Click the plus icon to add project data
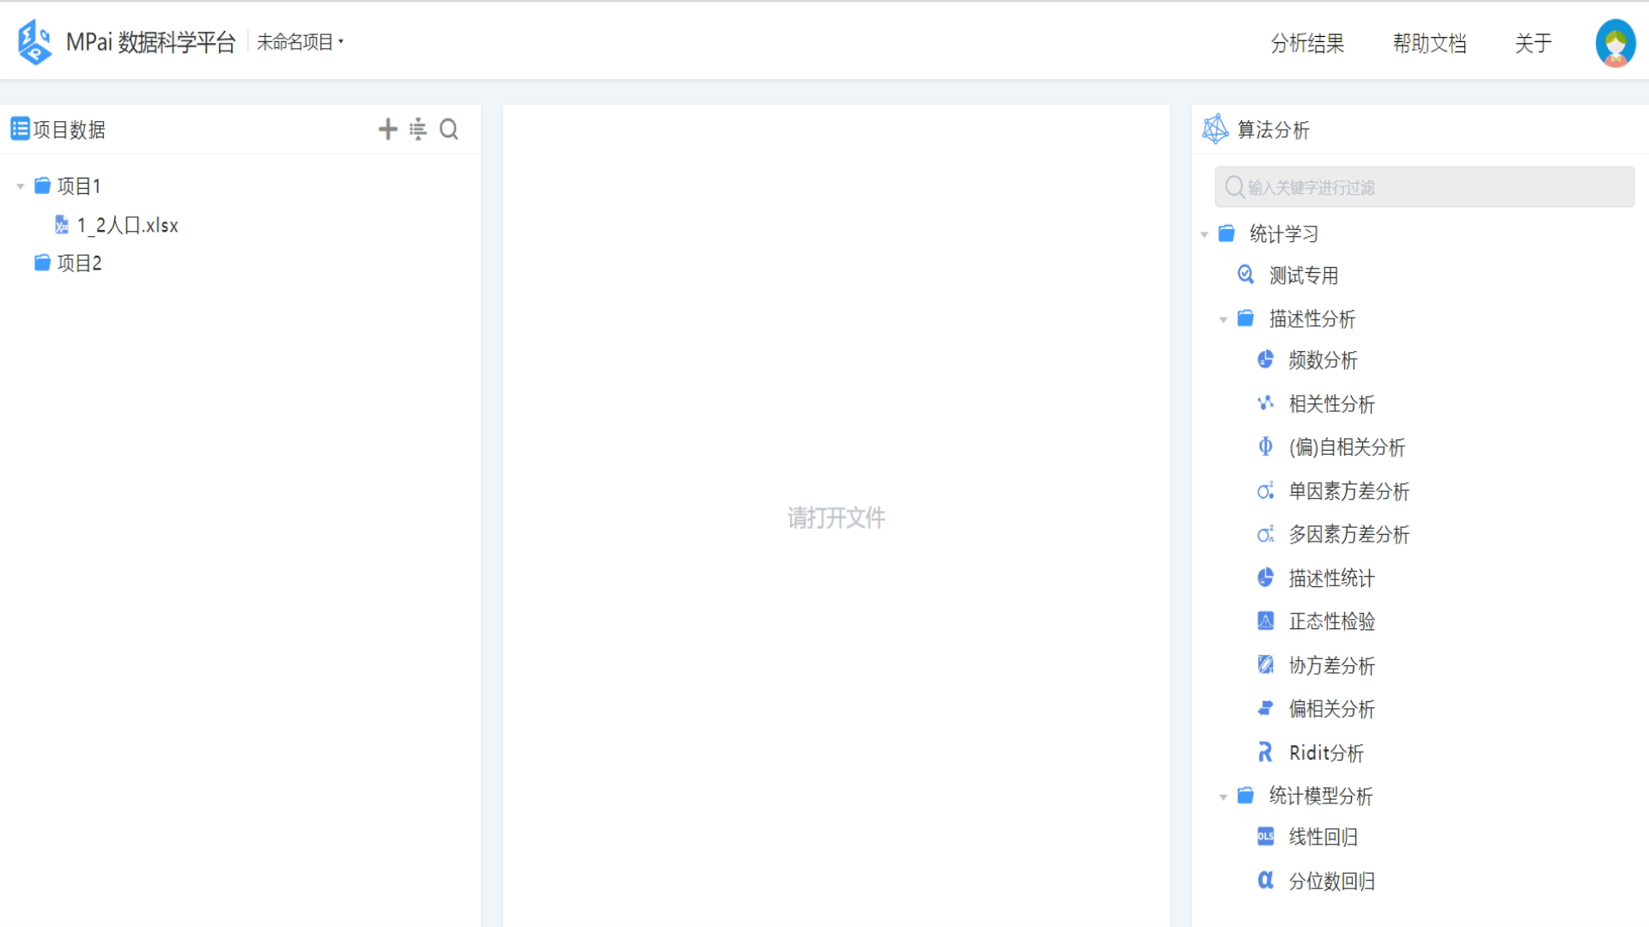 tap(387, 130)
